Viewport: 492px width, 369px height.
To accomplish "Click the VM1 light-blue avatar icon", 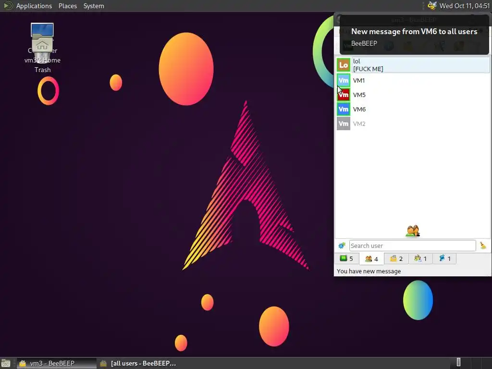I will 344,80.
